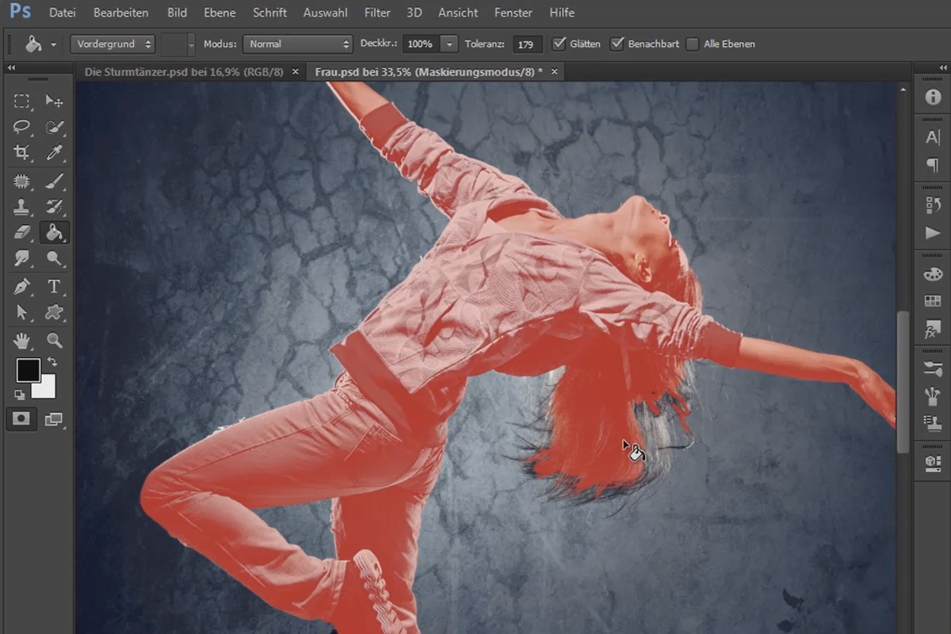Open the Deckkraft slider arrow
This screenshot has height=634, width=951.
click(449, 44)
